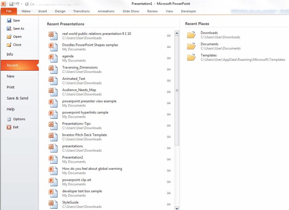Click the Templates folder icon in Recent Places
This screenshot has width=289, height=210.
[x=191, y=57]
